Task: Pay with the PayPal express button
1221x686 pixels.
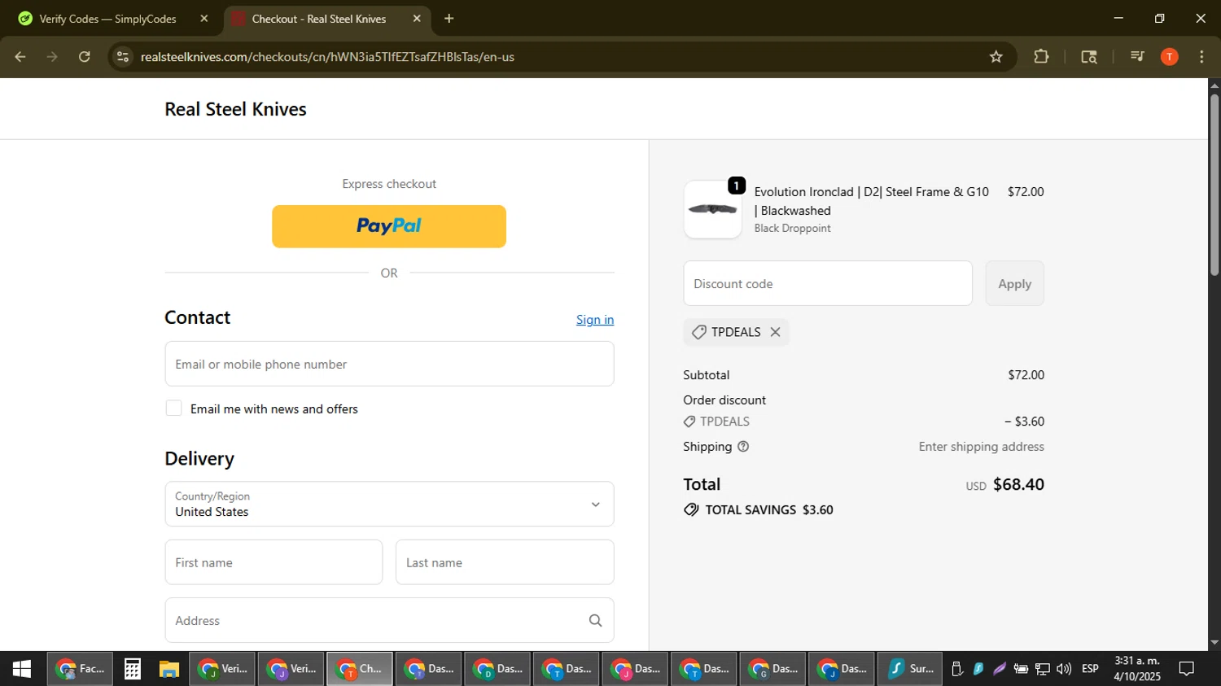Action: pos(389,226)
